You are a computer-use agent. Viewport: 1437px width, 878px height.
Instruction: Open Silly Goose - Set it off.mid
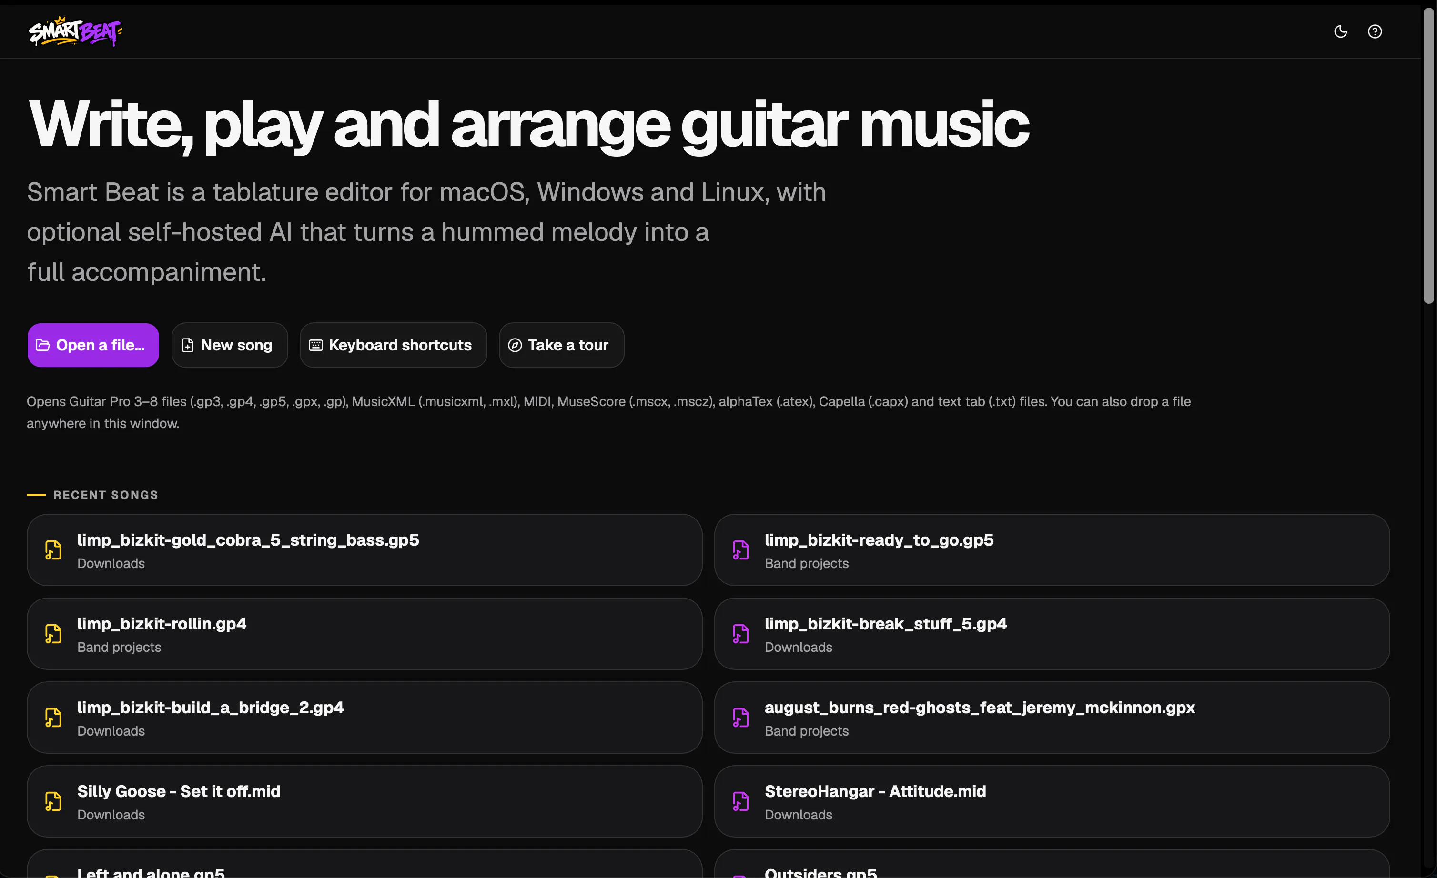(x=364, y=802)
